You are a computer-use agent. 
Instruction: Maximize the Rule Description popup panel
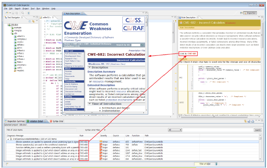point(146,13)
